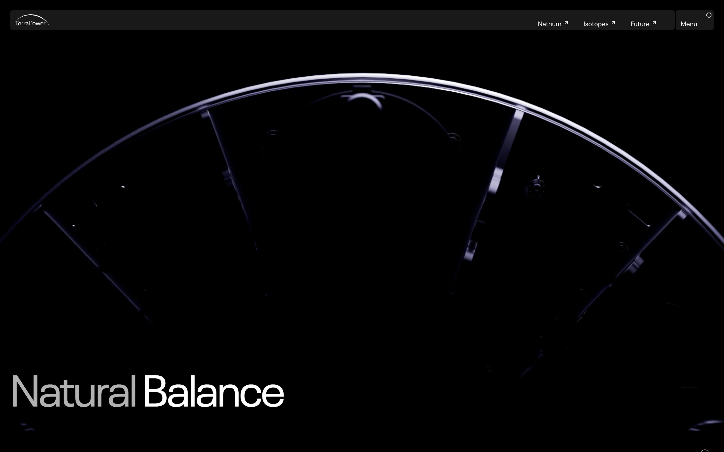The height and width of the screenshot is (452, 724).
Task: Open the Natrium link
Action: (549, 24)
